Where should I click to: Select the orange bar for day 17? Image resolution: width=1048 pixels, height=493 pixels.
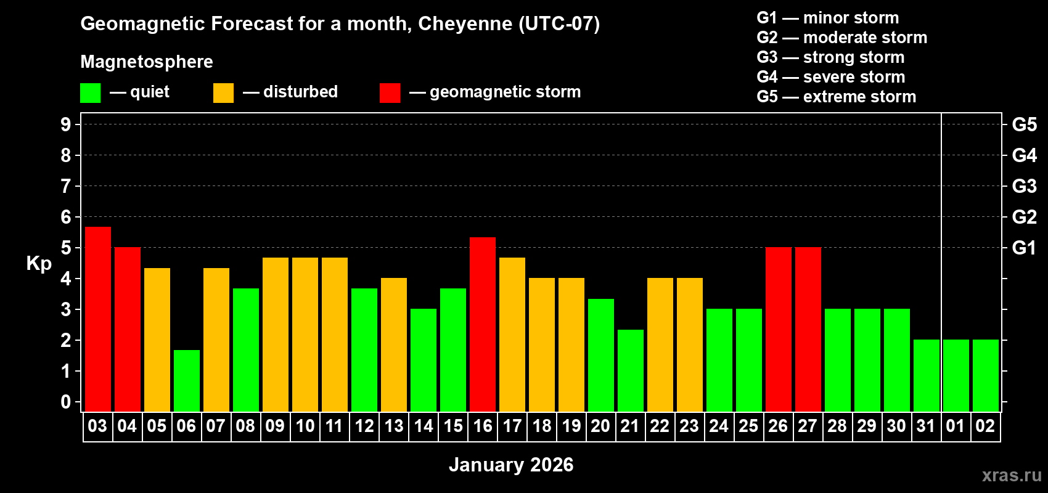point(512,335)
